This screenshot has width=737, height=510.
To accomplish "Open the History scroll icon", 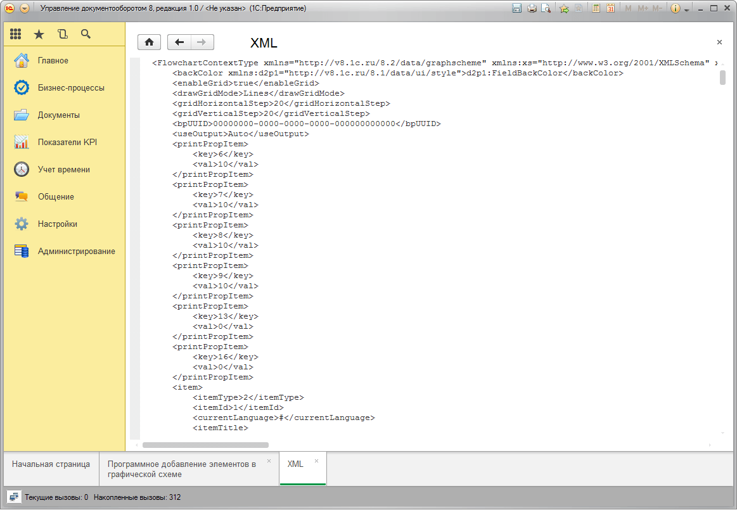I will (62, 34).
